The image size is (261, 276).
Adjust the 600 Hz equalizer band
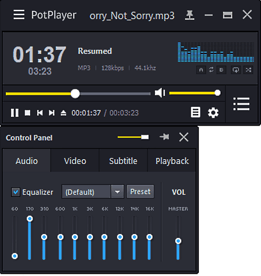tap(60, 238)
